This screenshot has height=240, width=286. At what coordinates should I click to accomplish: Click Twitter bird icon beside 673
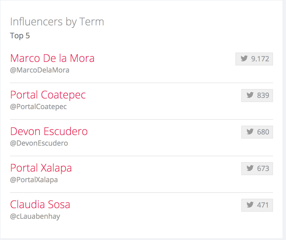[250, 168]
